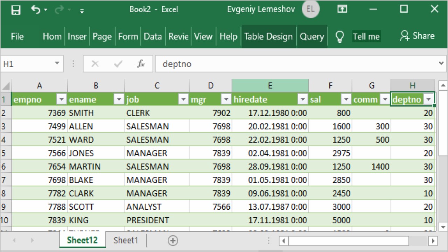448x252 pixels.
Task: Open the undo history dropdown arrow
Action: point(45,10)
